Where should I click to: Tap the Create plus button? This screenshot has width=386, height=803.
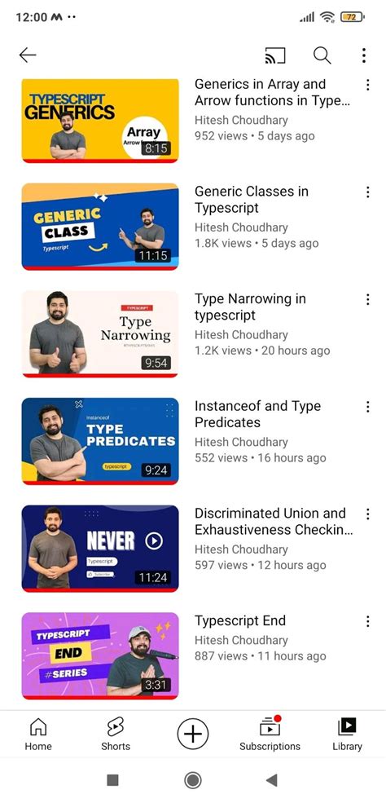click(x=193, y=734)
